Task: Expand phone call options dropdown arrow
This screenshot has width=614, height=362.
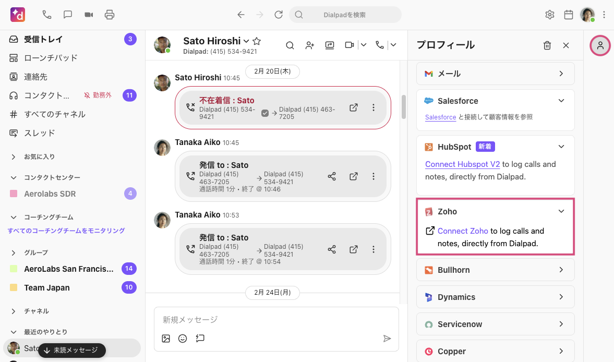Action: coord(393,45)
